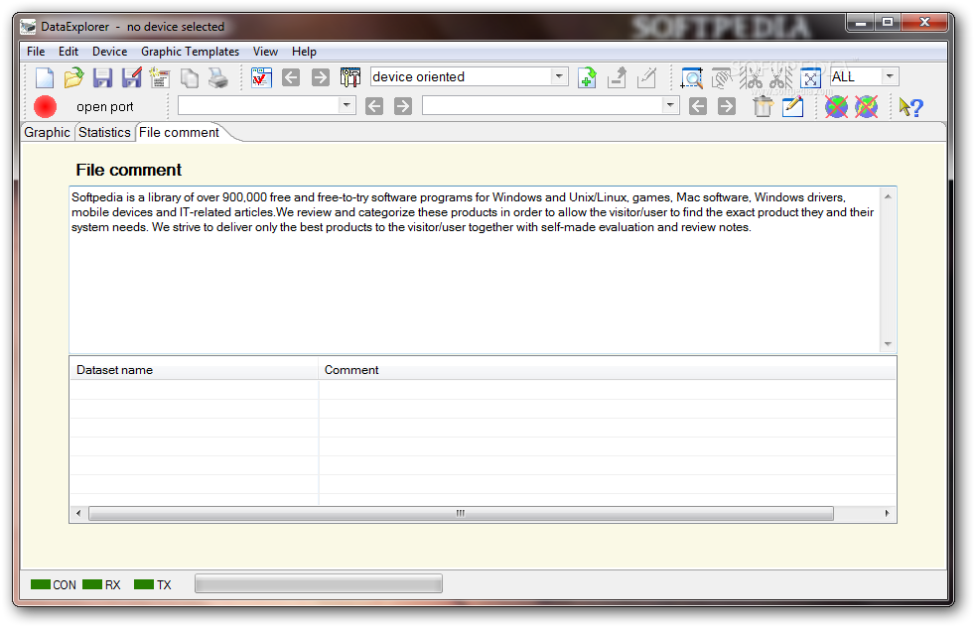Click the table horizontal scrollbar thumb
Viewport: 975px width, 627px height.
(461, 513)
